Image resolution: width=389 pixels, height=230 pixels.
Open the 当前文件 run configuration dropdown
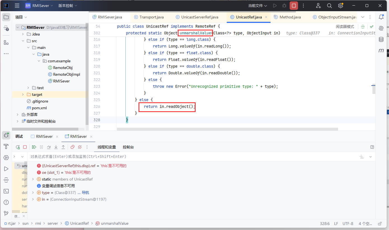257,6
